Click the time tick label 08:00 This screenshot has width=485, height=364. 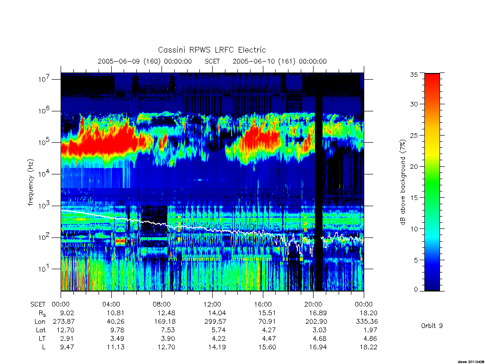[x=162, y=304]
